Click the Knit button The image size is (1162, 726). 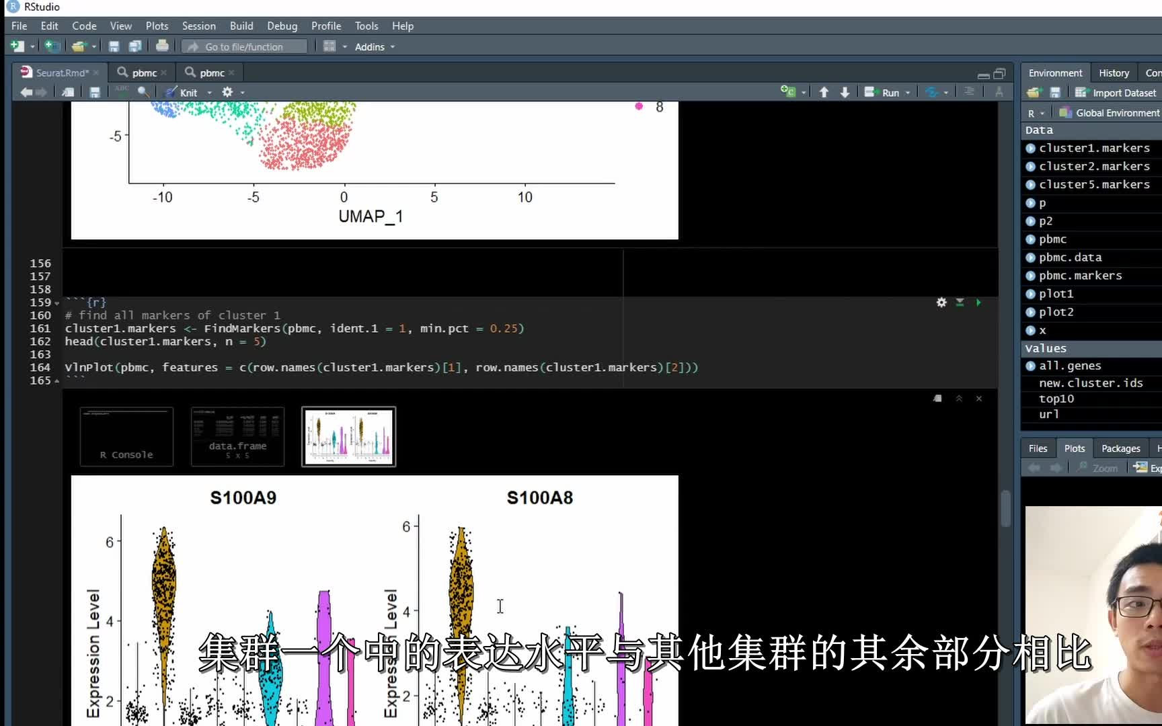[182, 92]
